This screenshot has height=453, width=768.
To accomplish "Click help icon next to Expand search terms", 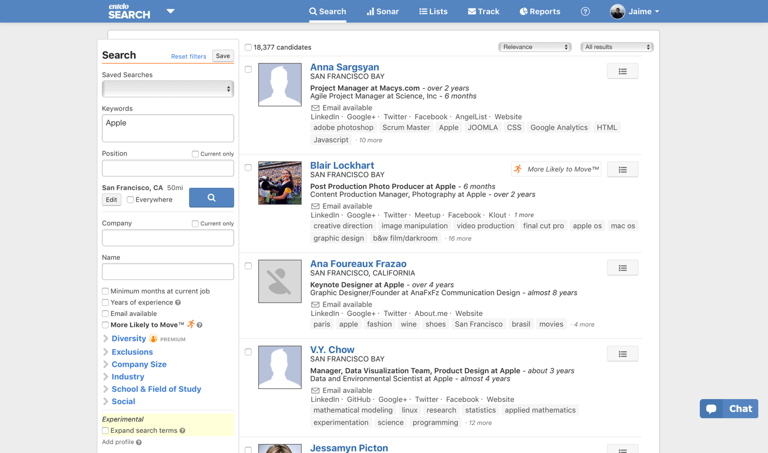I will (x=182, y=431).
